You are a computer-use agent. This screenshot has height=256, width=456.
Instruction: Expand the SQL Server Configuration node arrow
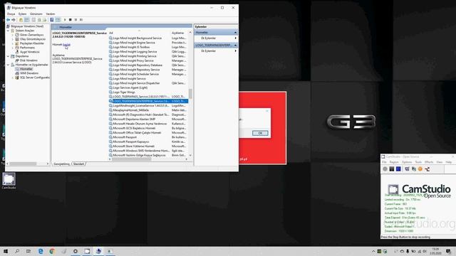[13, 78]
